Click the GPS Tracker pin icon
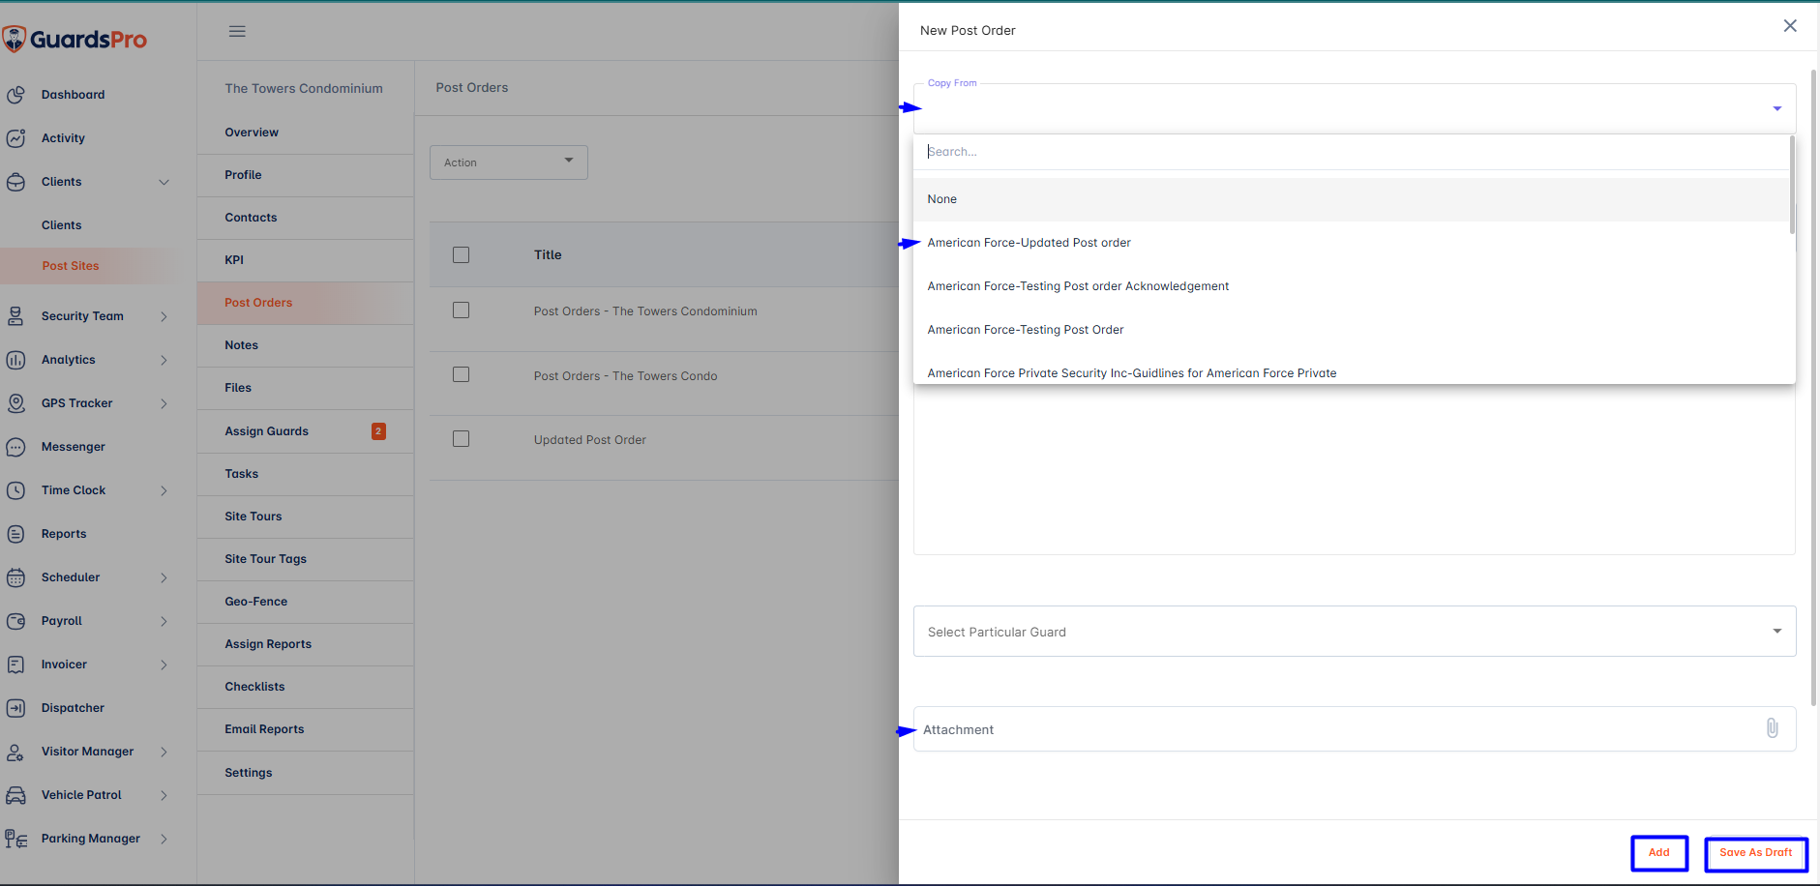1820x886 pixels. (x=15, y=403)
